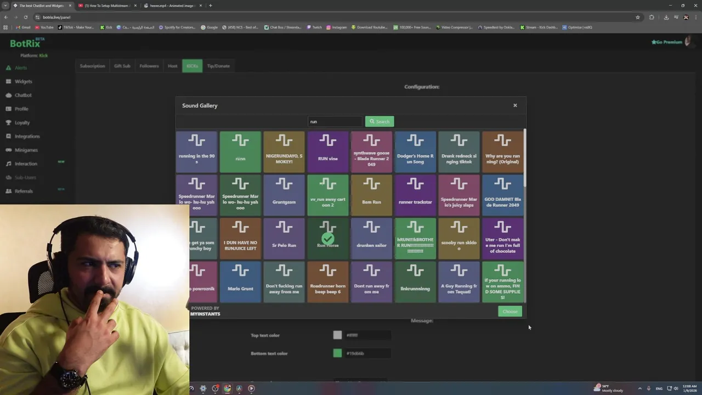The image size is (702, 395).
Task: Select 'I DUN HAVE NO RUNJUICE LEFT' sound
Action: (240, 239)
